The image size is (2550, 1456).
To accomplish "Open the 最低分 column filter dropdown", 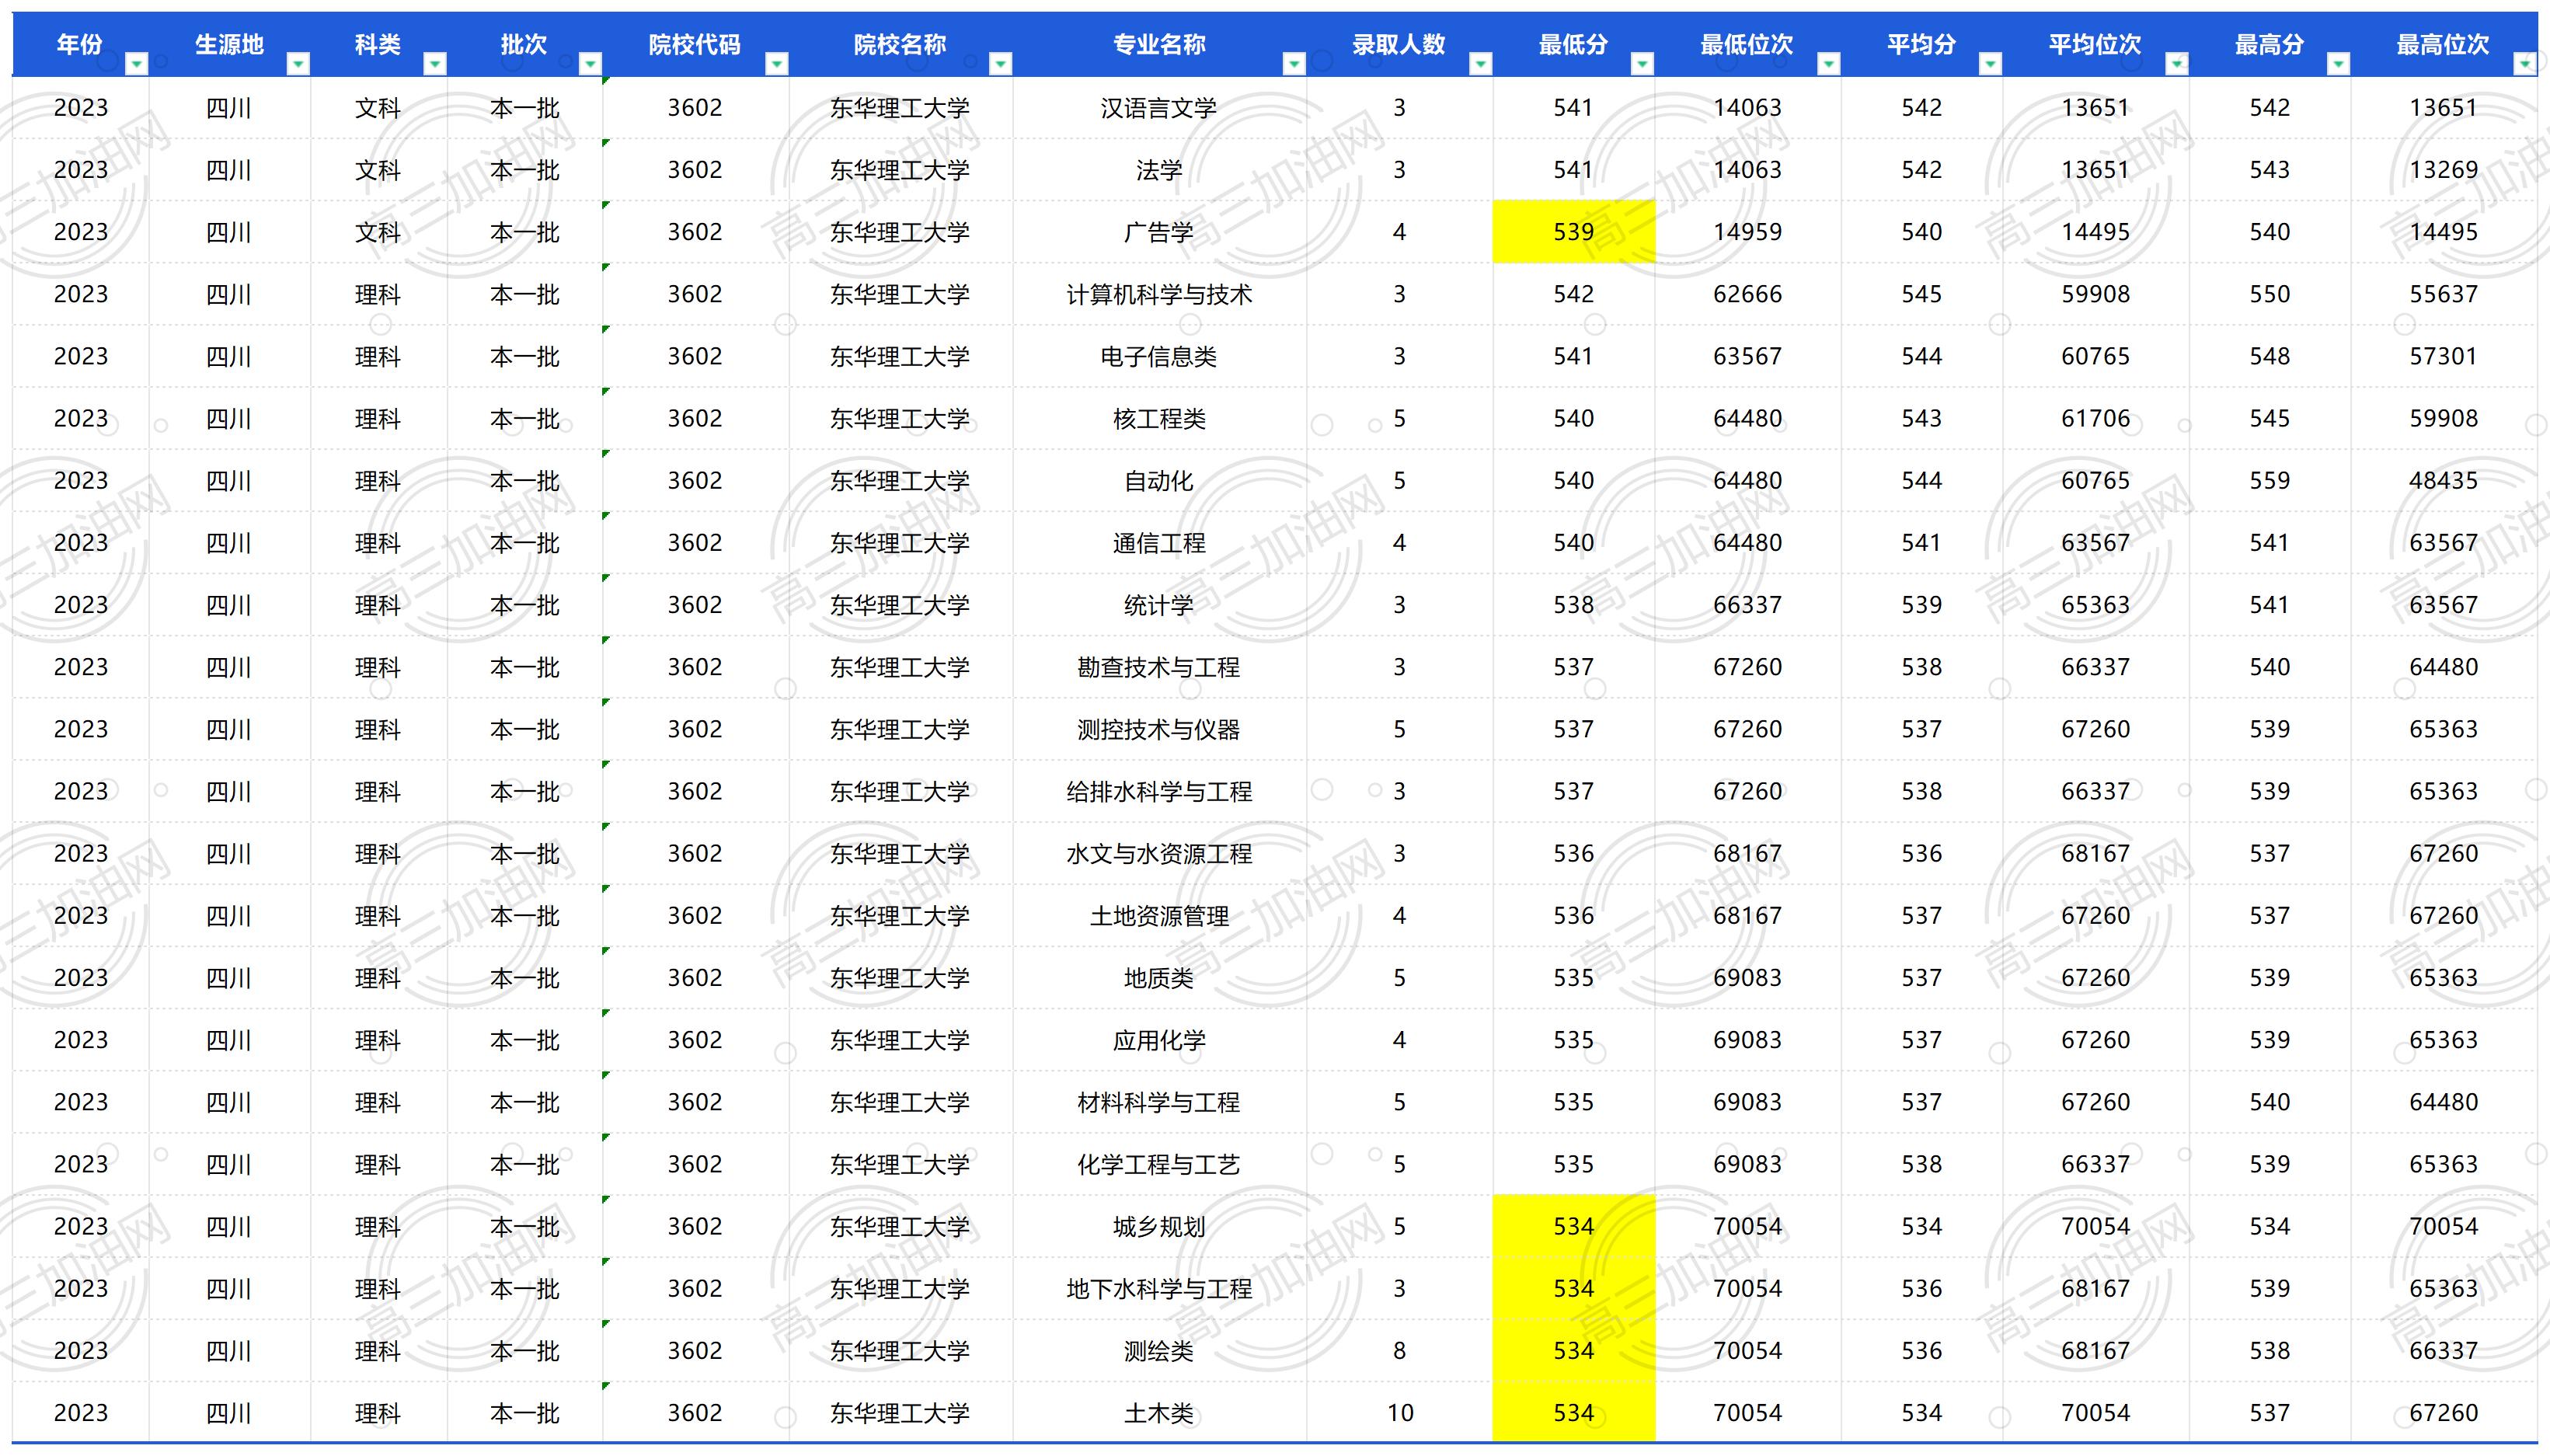I will pos(1643,64).
